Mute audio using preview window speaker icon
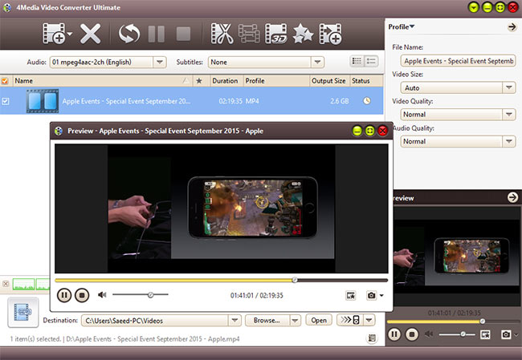The image size is (522, 360). (x=102, y=295)
